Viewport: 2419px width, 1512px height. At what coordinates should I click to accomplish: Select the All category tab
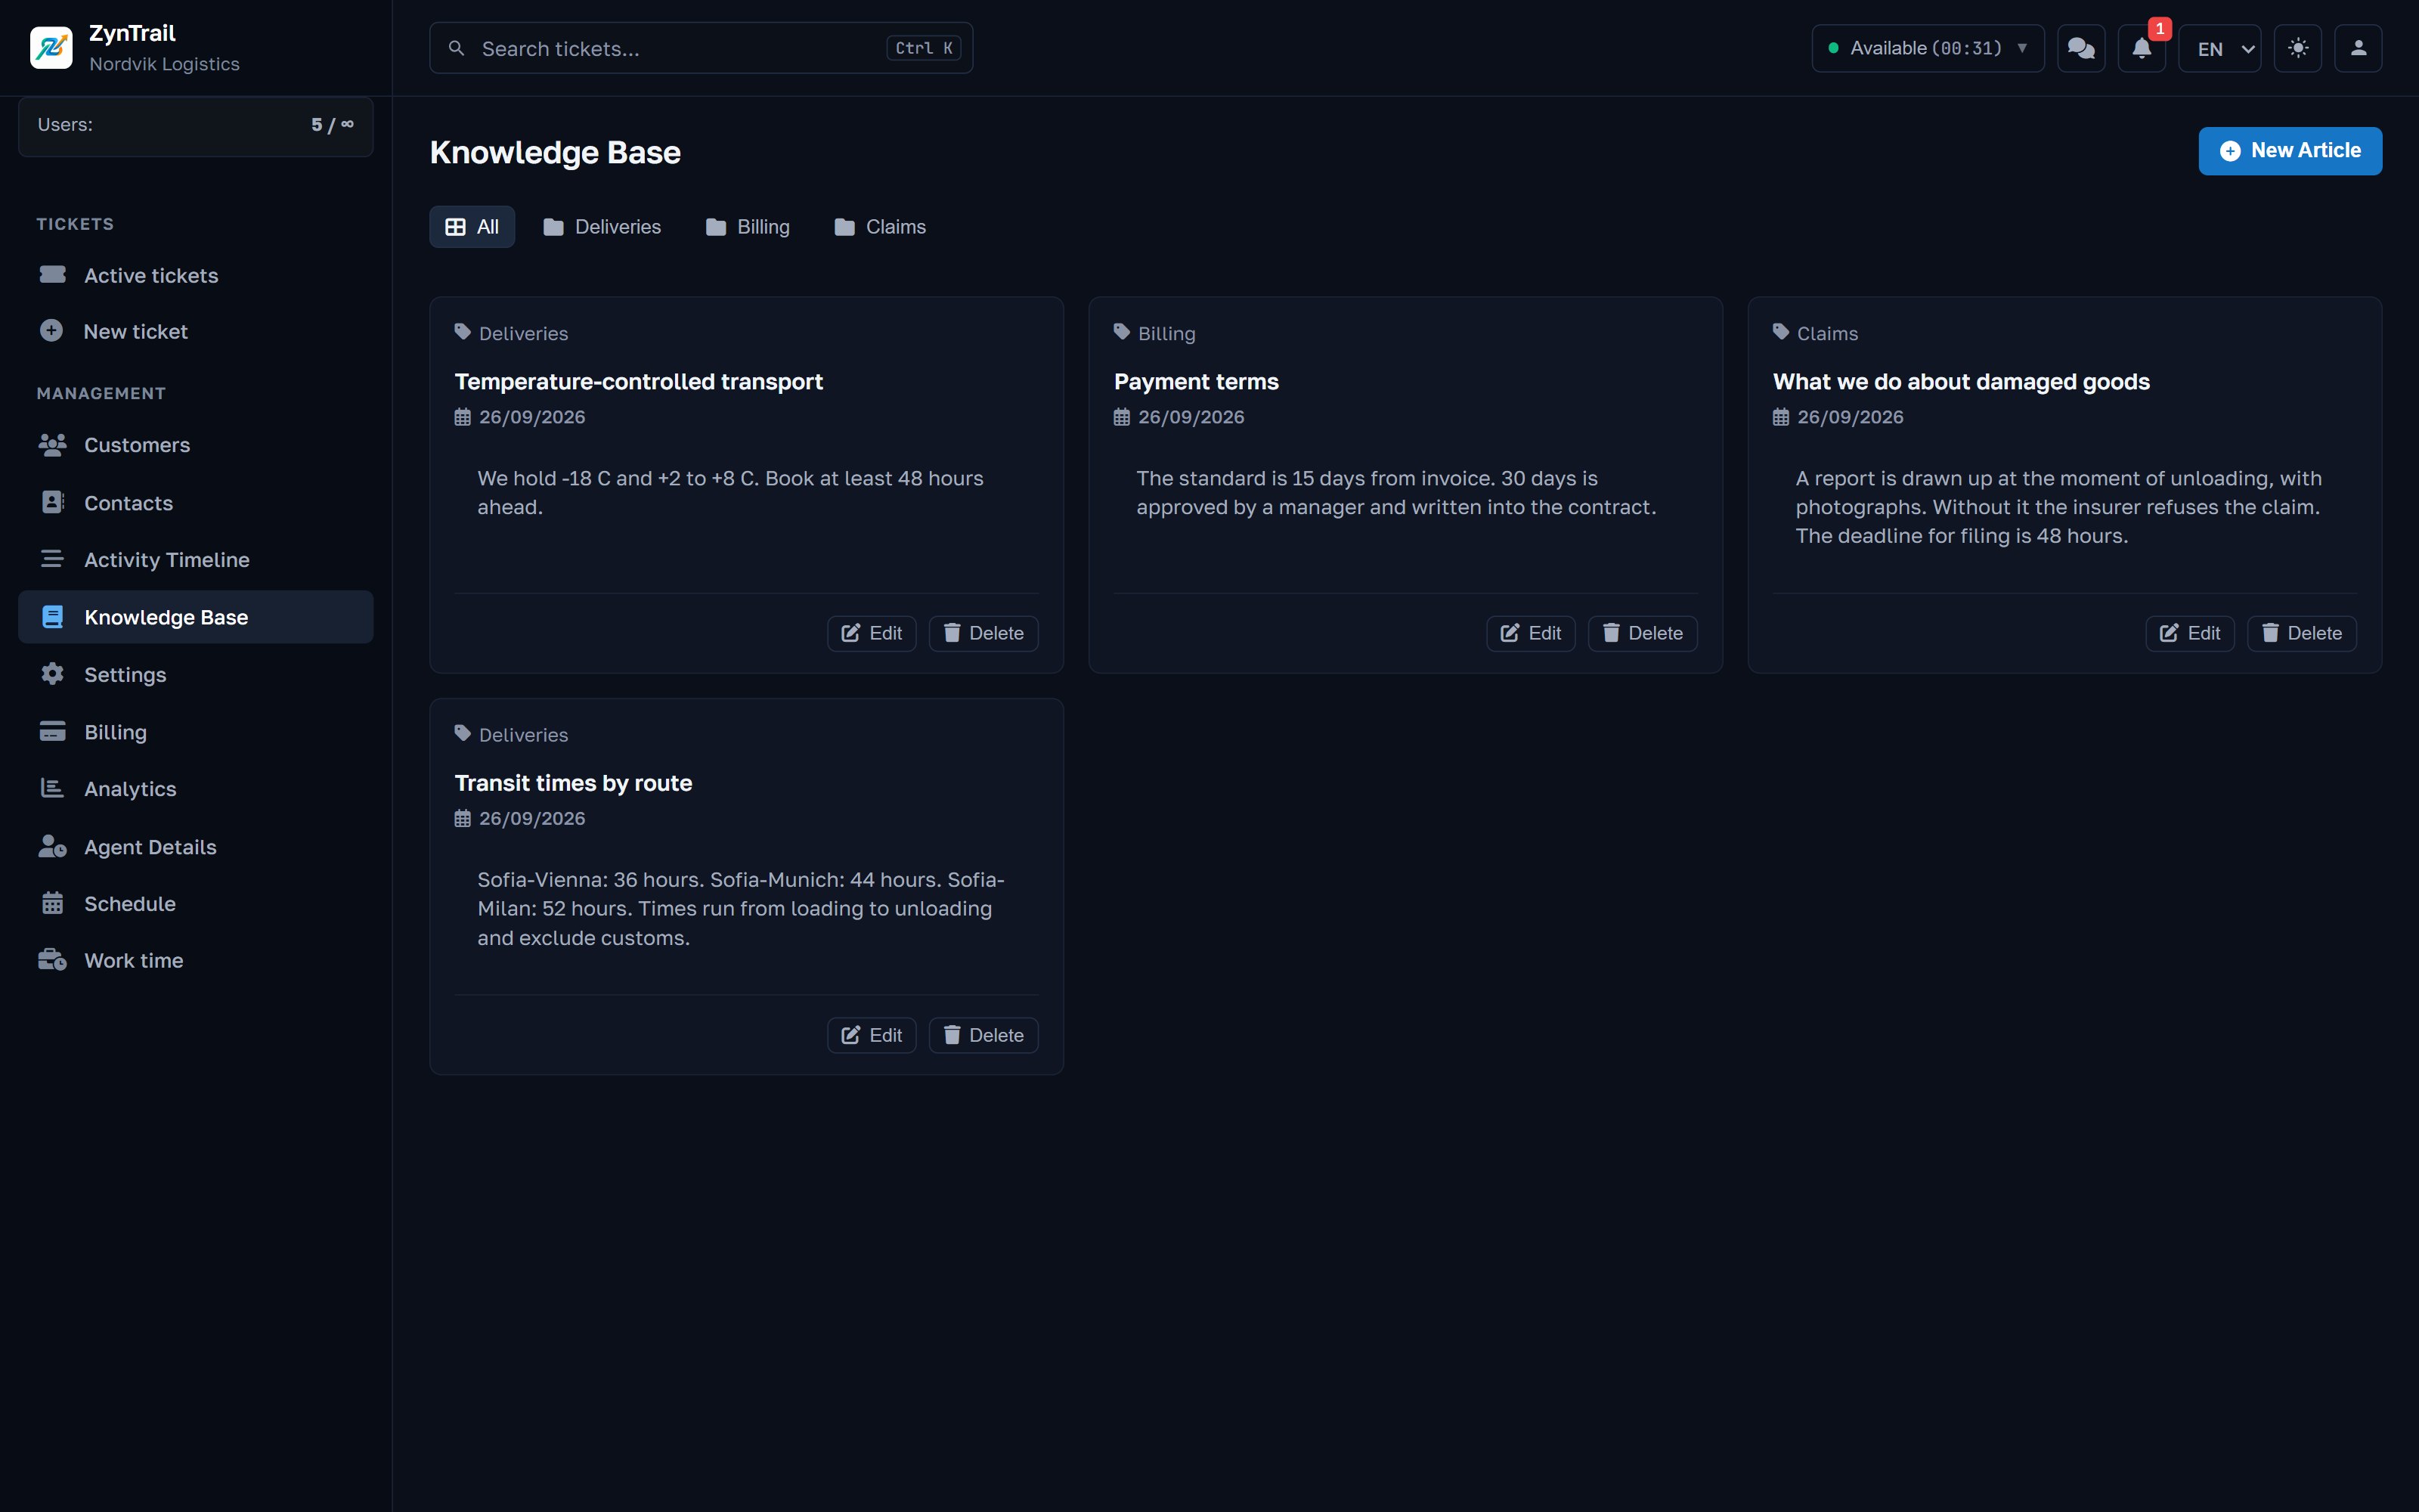click(472, 227)
